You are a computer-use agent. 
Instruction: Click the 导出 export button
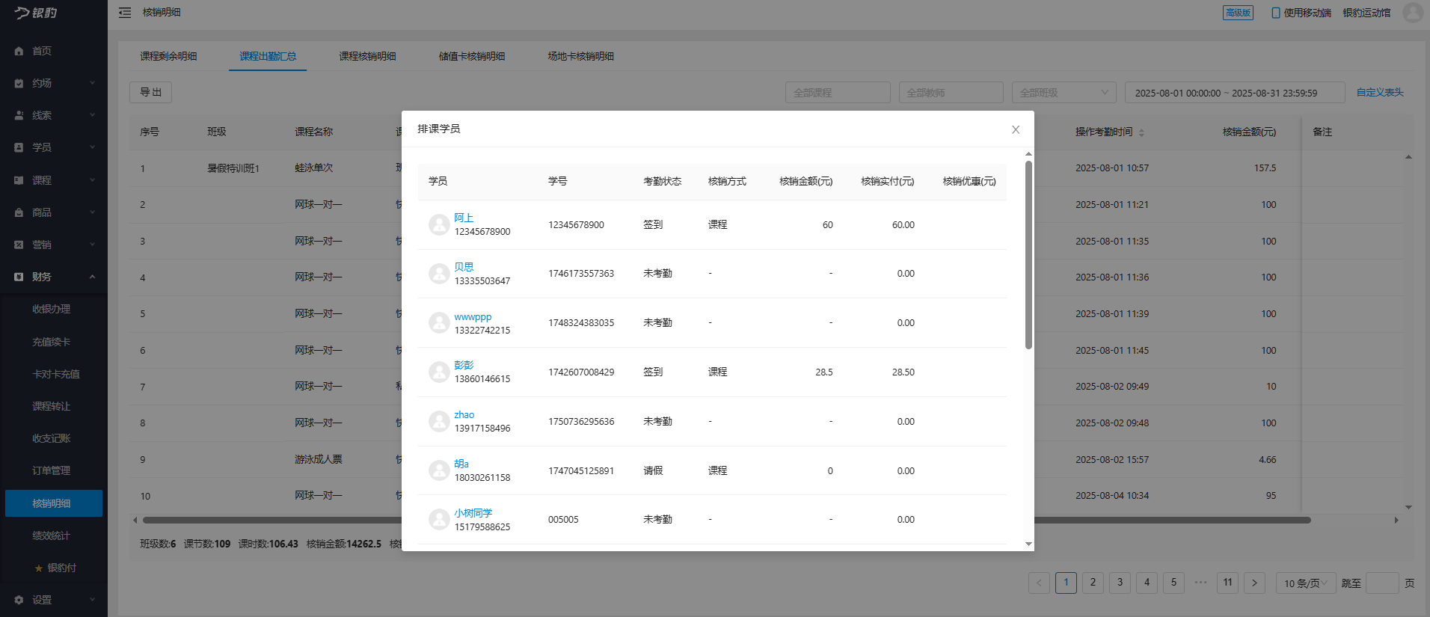(150, 92)
